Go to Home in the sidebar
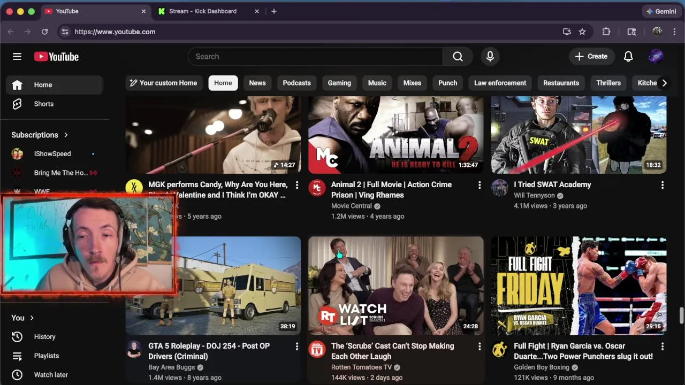The height and width of the screenshot is (385, 685). click(x=54, y=85)
